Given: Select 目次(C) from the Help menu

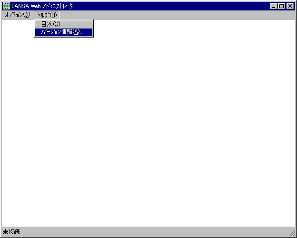Looking at the screenshot, I should 50,24.
